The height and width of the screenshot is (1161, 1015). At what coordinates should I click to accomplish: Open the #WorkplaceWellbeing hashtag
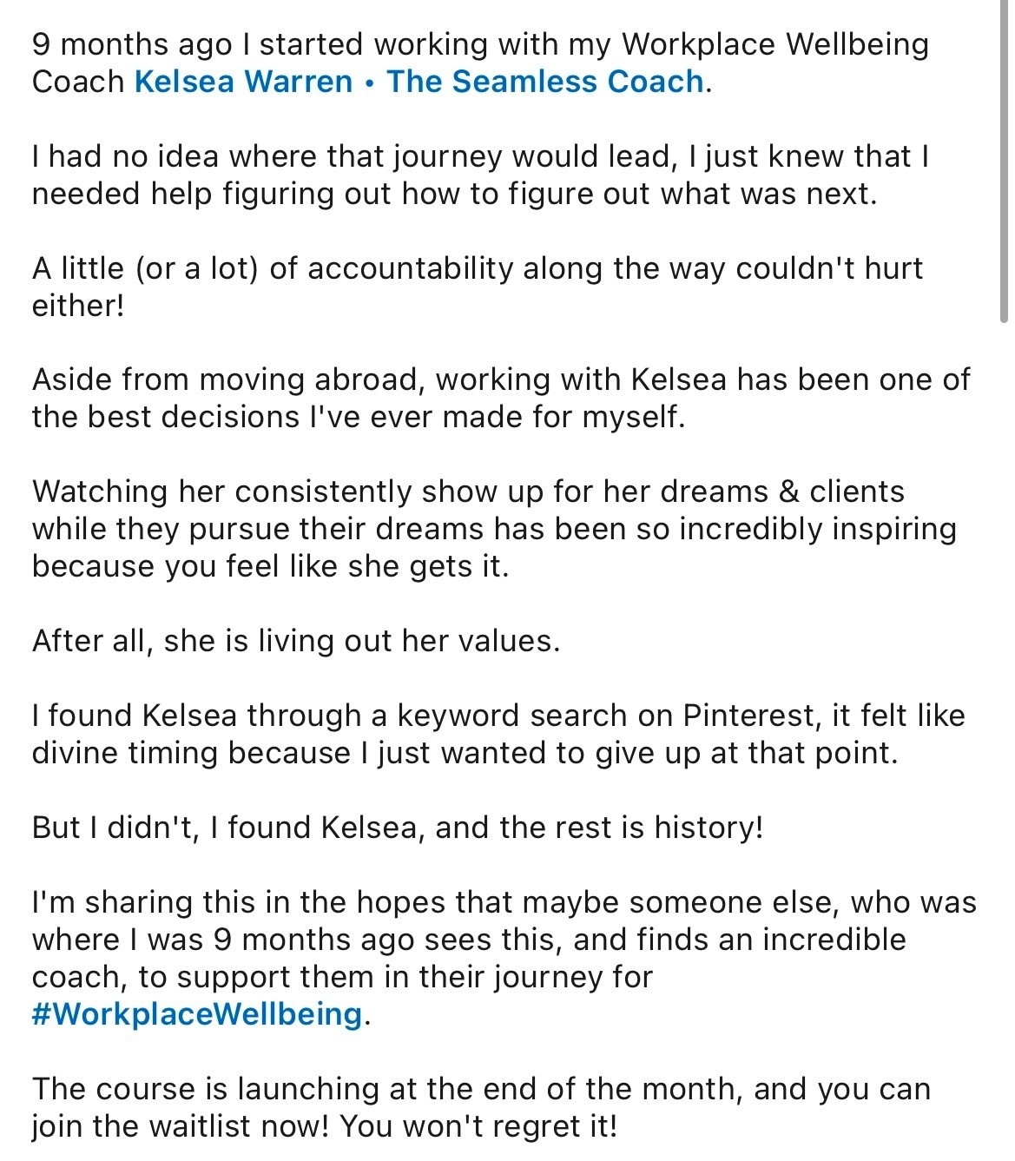click(x=197, y=1014)
